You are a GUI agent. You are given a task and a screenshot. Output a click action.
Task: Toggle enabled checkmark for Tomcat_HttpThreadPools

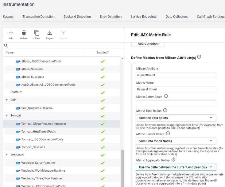103,132
